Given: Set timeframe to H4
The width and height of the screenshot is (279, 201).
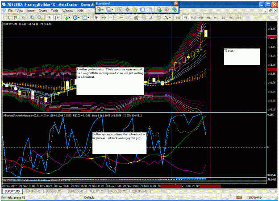Looking at the screenshot, I should [x=216, y=17].
